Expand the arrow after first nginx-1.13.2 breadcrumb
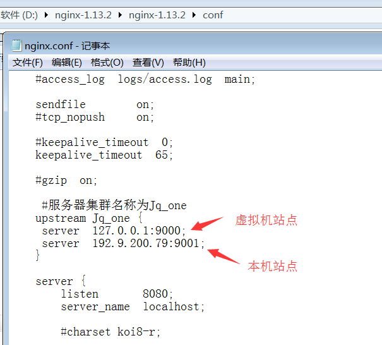Image resolution: width=382 pixels, height=345 pixels. [120, 15]
